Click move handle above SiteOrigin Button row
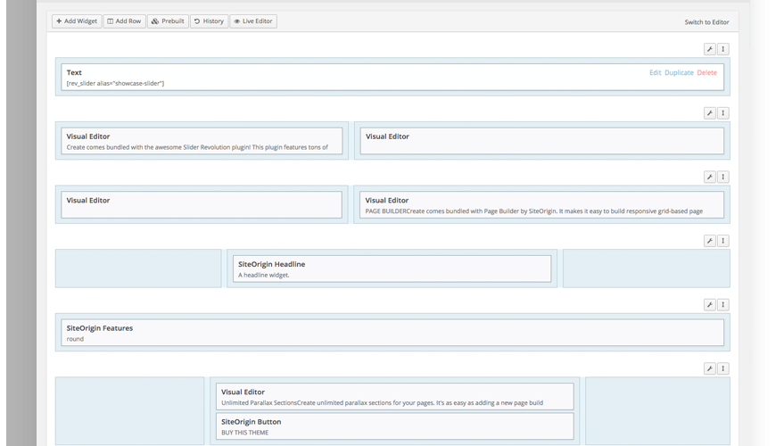 coord(723,369)
